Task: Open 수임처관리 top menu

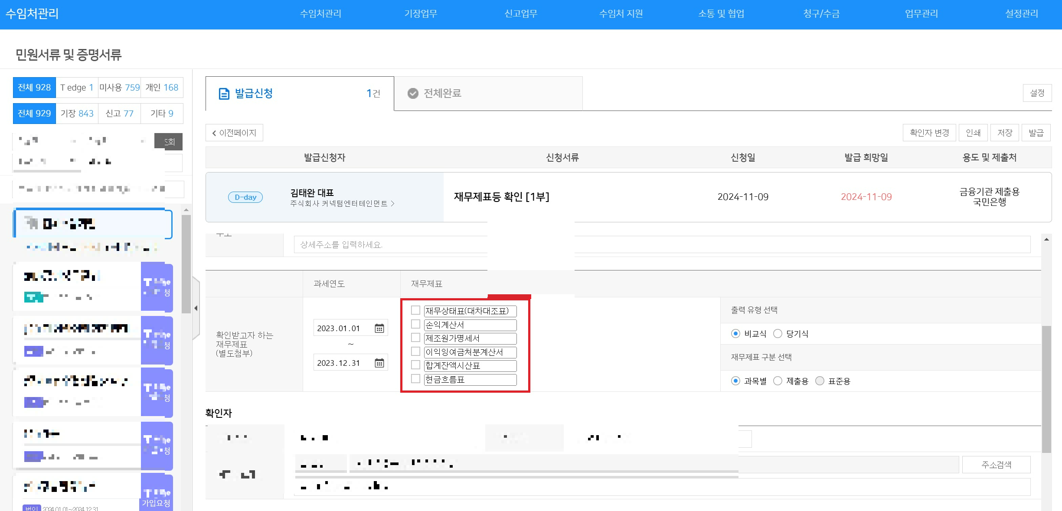Action: click(320, 14)
